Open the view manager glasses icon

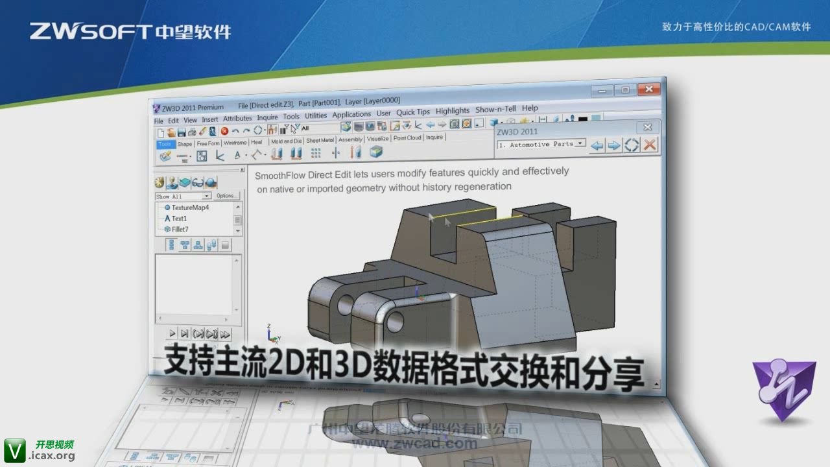point(198,184)
